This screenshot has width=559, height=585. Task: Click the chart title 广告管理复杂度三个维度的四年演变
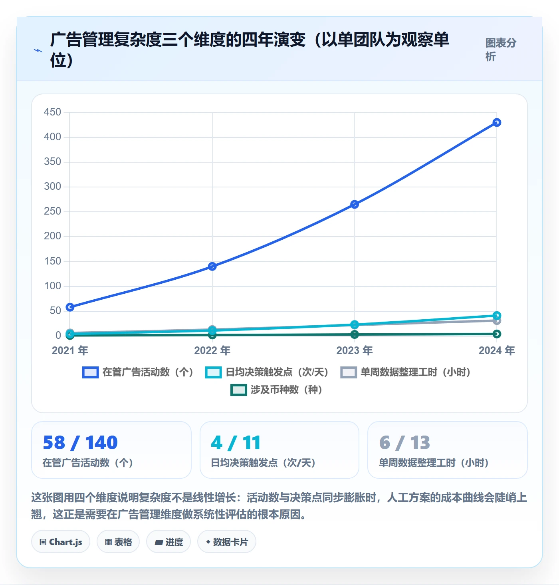point(250,50)
